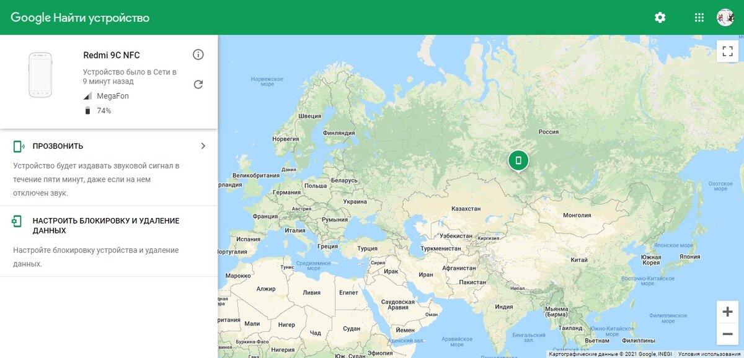Image resolution: width=744 pixels, height=358 pixels.
Task: Zoom in on the map
Action: coord(727,312)
